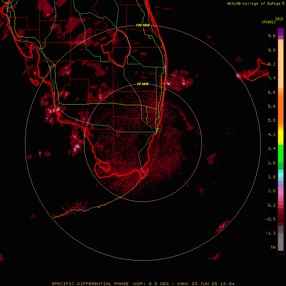Click the 9.8 value on the color scale
The height and width of the screenshot is (286, 286).
tap(272, 36)
